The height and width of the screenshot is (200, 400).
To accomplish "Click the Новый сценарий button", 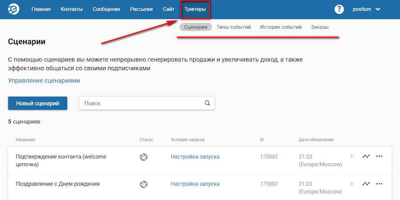I will [x=37, y=103].
